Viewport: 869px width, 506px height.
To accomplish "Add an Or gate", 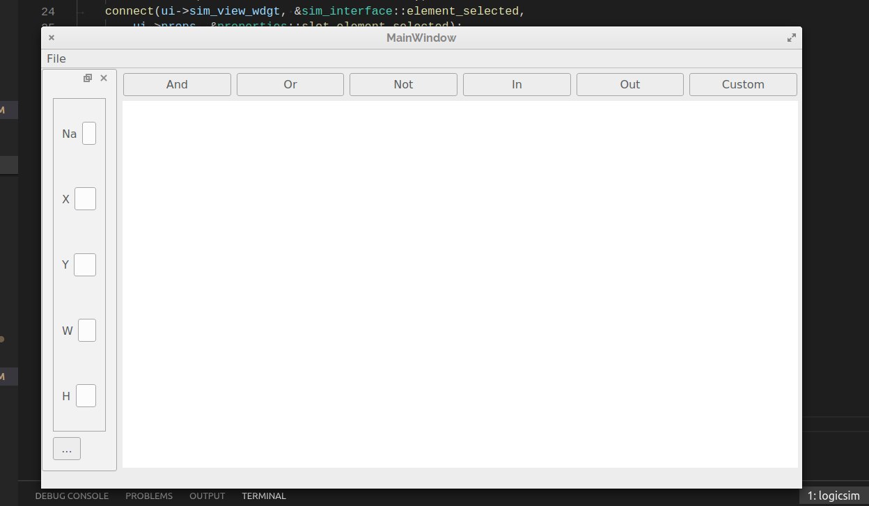I will tap(290, 84).
